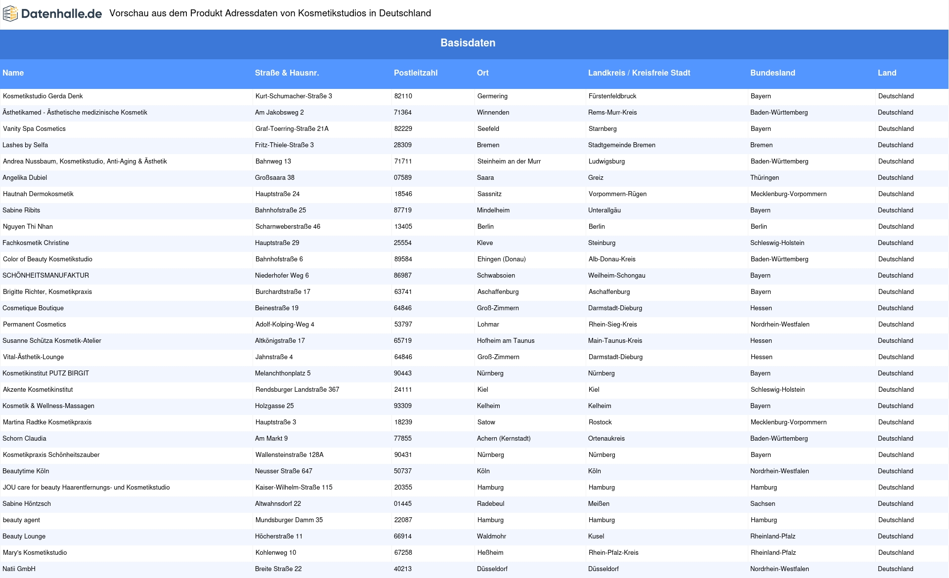The height and width of the screenshot is (578, 949).
Task: Click Vital-Ästhetik-Lounge
Action: pyautogui.click(x=33, y=357)
